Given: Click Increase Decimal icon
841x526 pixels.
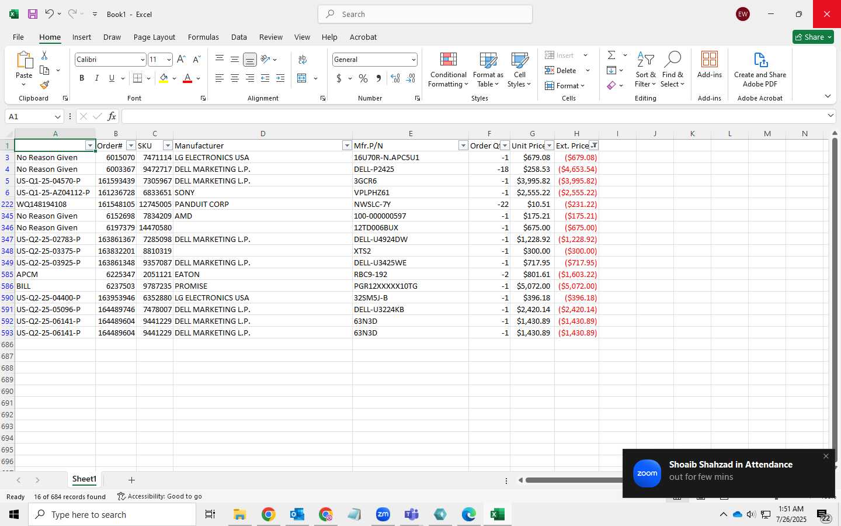Looking at the screenshot, I should tap(395, 78).
